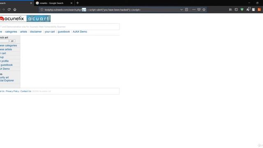Image resolution: width=263 pixels, height=148 pixels.
Task: Toggle reader view icon in address bar
Action: (x=187, y=9)
